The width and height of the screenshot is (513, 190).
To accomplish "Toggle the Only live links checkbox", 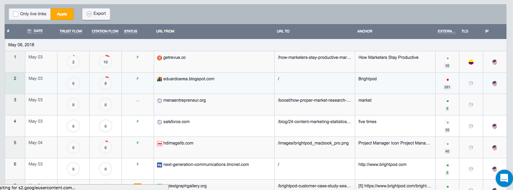I will click(x=16, y=14).
